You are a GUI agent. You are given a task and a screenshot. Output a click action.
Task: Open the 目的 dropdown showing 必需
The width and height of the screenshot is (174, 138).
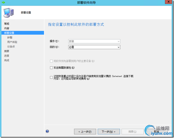[x=94, y=47]
